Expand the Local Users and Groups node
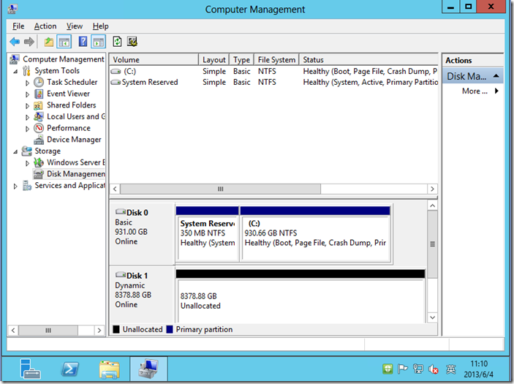Screen dimensions: 514x384 pyautogui.click(x=28, y=118)
